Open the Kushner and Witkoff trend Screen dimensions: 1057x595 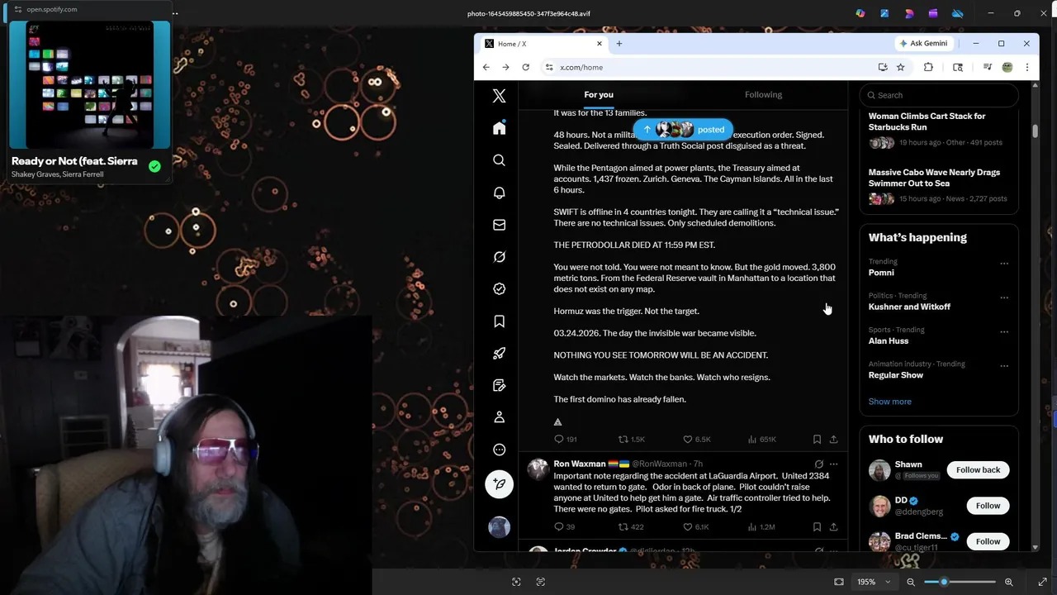[909, 307]
